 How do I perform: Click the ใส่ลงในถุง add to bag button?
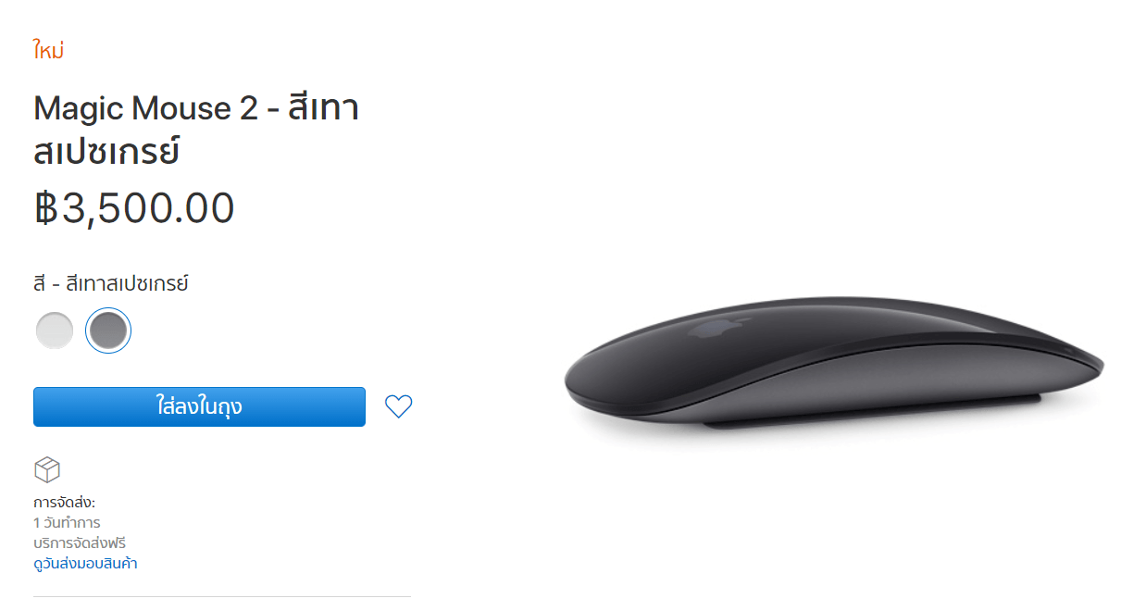pyautogui.click(x=199, y=405)
